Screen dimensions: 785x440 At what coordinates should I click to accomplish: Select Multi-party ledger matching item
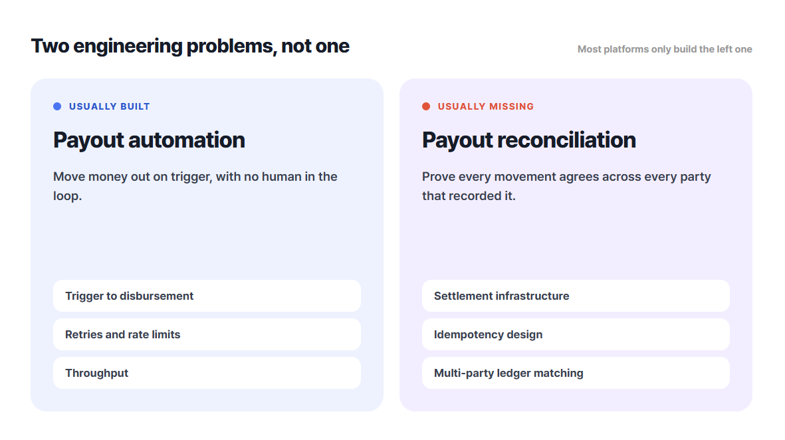[x=576, y=373]
